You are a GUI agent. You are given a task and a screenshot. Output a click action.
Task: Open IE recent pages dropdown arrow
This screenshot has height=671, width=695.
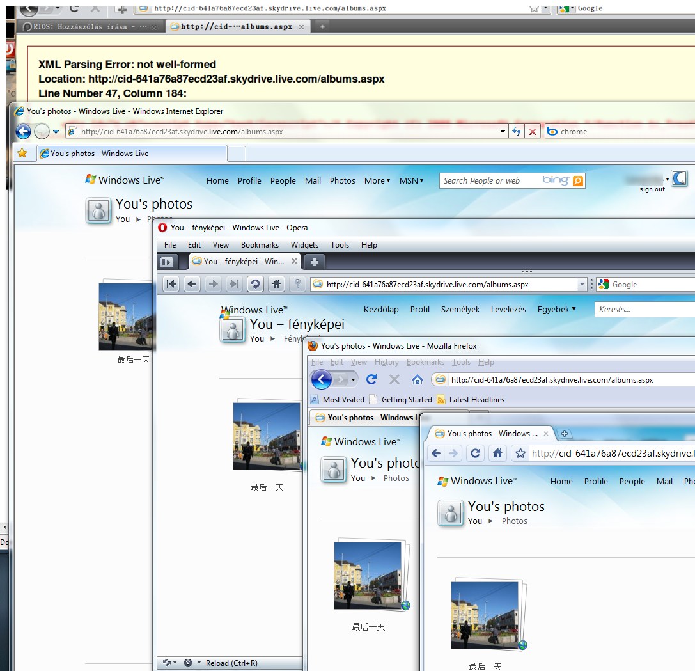click(56, 132)
